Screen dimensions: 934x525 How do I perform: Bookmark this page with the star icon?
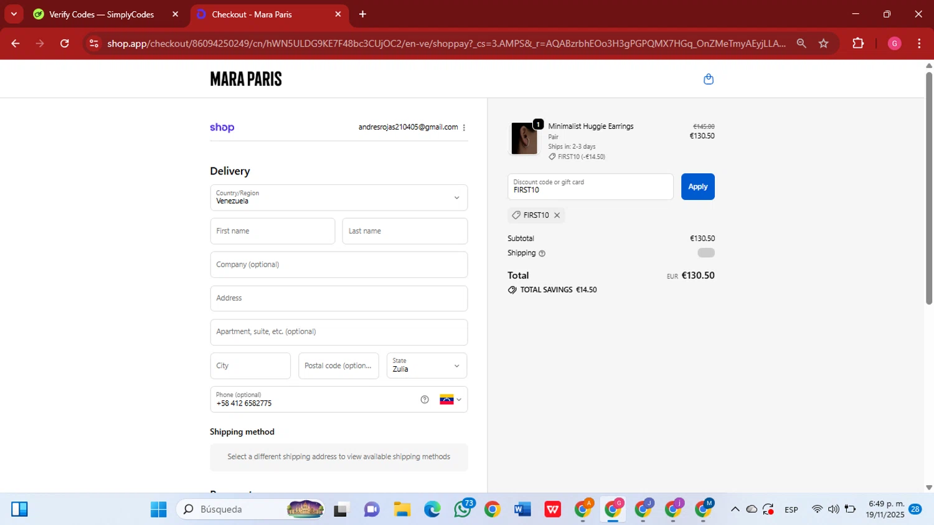pos(824,44)
